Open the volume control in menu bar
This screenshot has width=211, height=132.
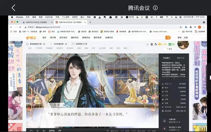pyautogui.click(x=152, y=17)
